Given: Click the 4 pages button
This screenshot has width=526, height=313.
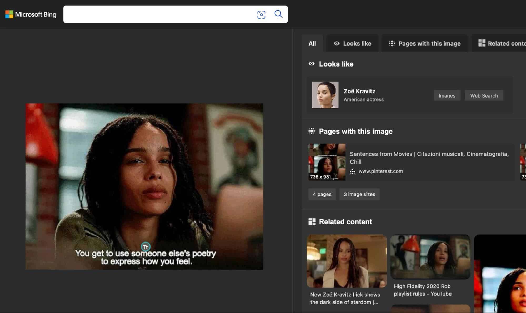Looking at the screenshot, I should (x=322, y=194).
